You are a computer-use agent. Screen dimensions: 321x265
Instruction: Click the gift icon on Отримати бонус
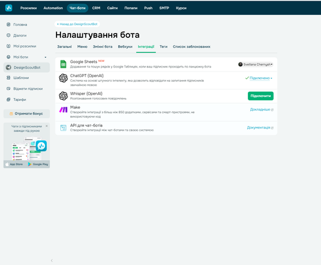pyautogui.click(x=11, y=114)
